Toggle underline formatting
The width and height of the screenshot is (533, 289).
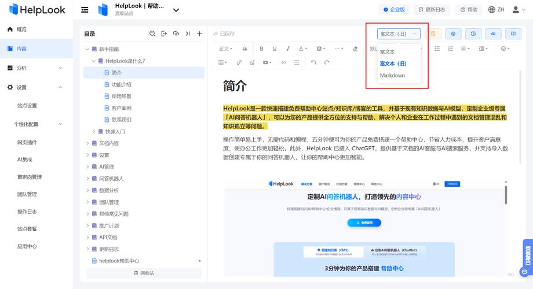pos(275,49)
